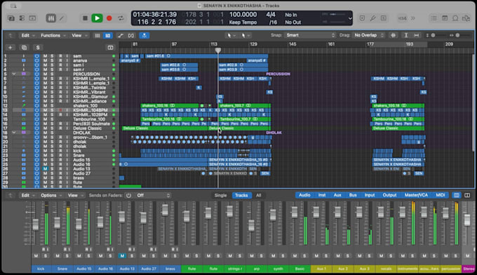Solo the ananya track
477x275 pixels.
point(52,60)
